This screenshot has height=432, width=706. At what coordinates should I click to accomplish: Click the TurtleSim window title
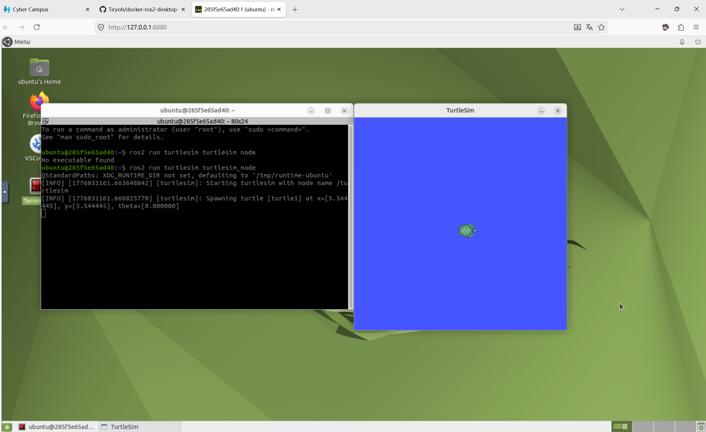click(460, 110)
